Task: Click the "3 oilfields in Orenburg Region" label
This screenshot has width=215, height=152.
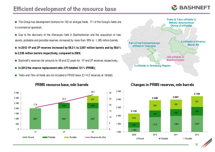Action: pyautogui.click(x=152, y=66)
